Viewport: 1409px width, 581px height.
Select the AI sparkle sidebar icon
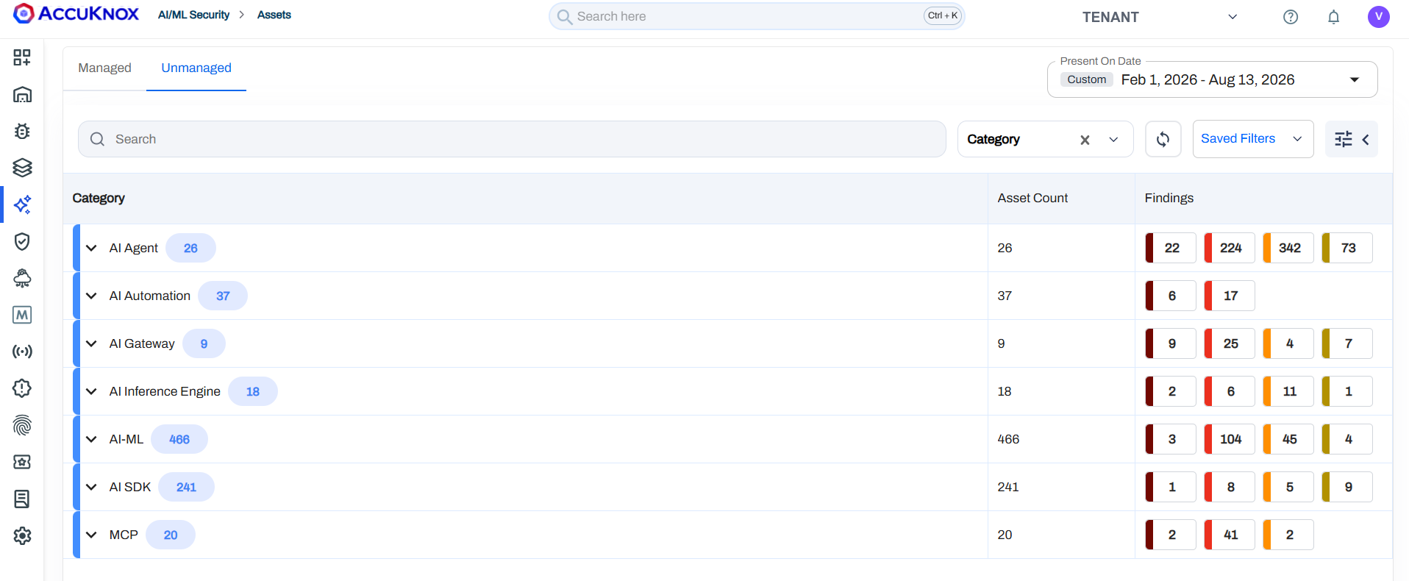click(x=22, y=204)
